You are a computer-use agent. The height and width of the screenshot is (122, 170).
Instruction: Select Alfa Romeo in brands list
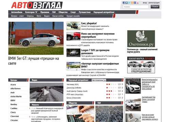click(16, 88)
